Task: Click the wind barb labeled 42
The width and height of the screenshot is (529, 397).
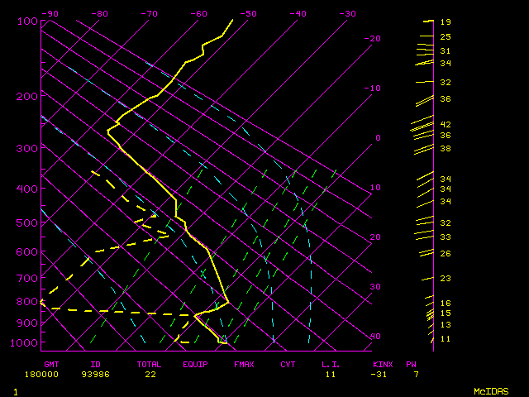Action: coord(422,125)
